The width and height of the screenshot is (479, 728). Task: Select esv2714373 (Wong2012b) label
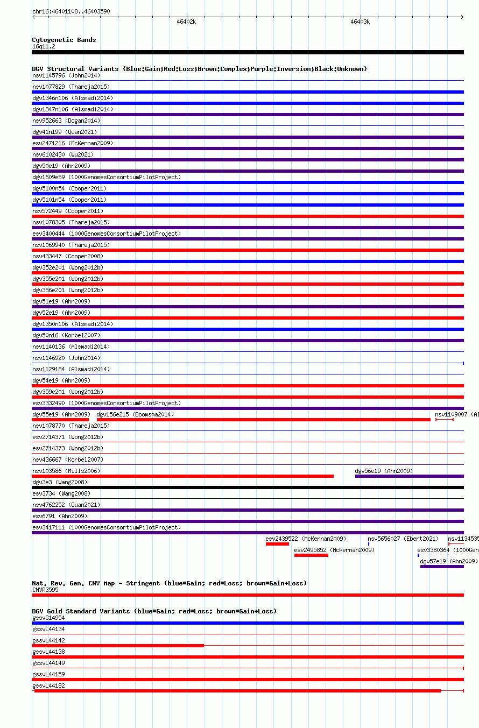pos(68,448)
